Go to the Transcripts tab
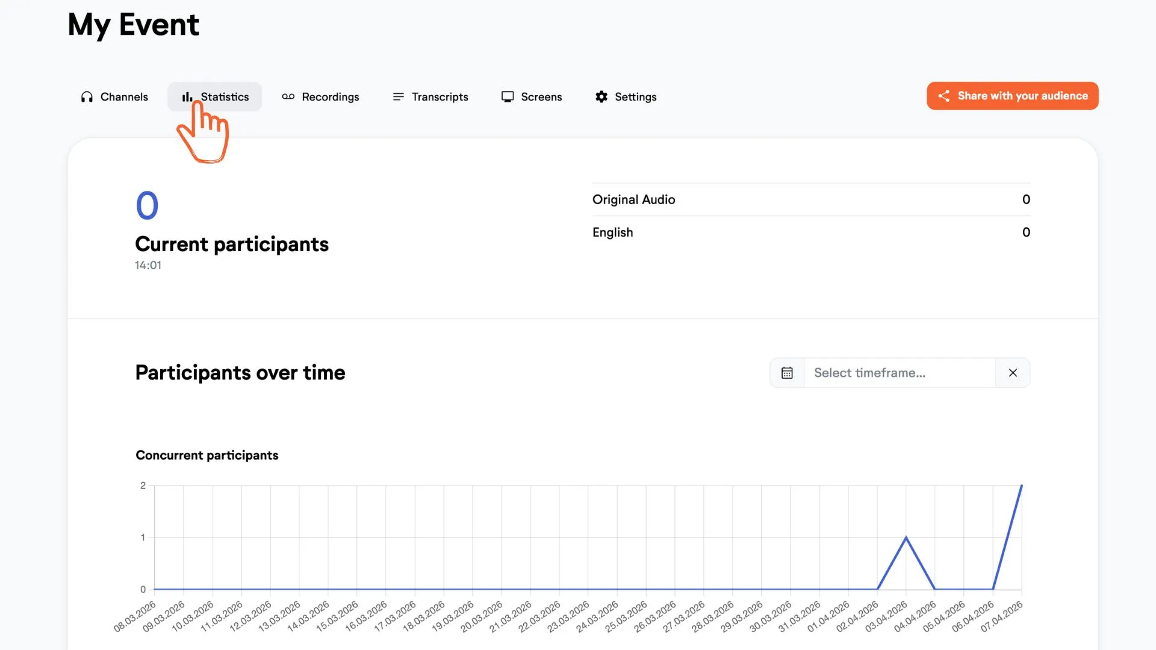 pyautogui.click(x=430, y=97)
